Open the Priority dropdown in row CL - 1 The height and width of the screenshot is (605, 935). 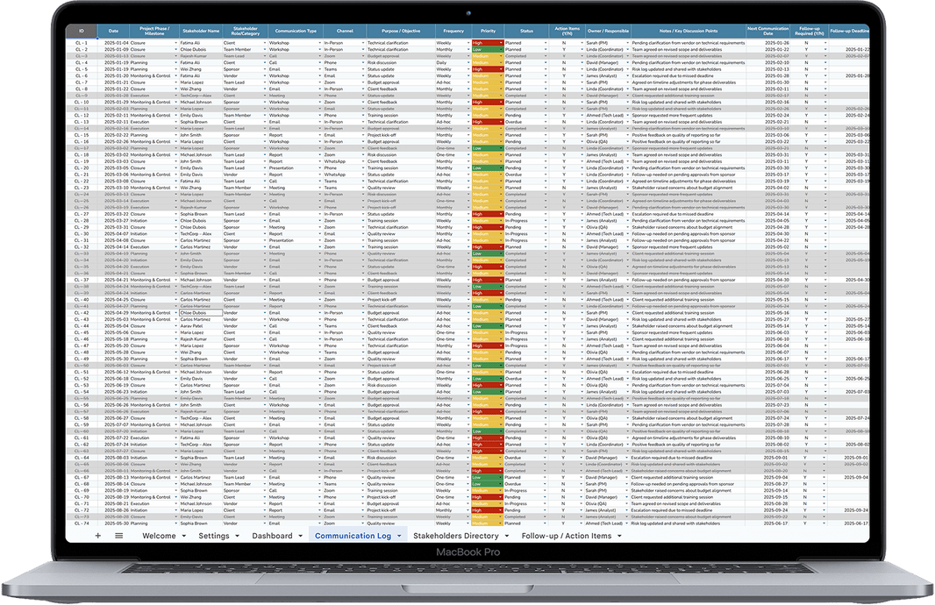(x=500, y=43)
